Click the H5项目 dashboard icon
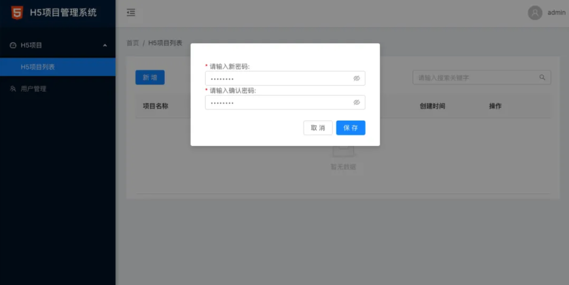The width and height of the screenshot is (569, 285). [13, 45]
